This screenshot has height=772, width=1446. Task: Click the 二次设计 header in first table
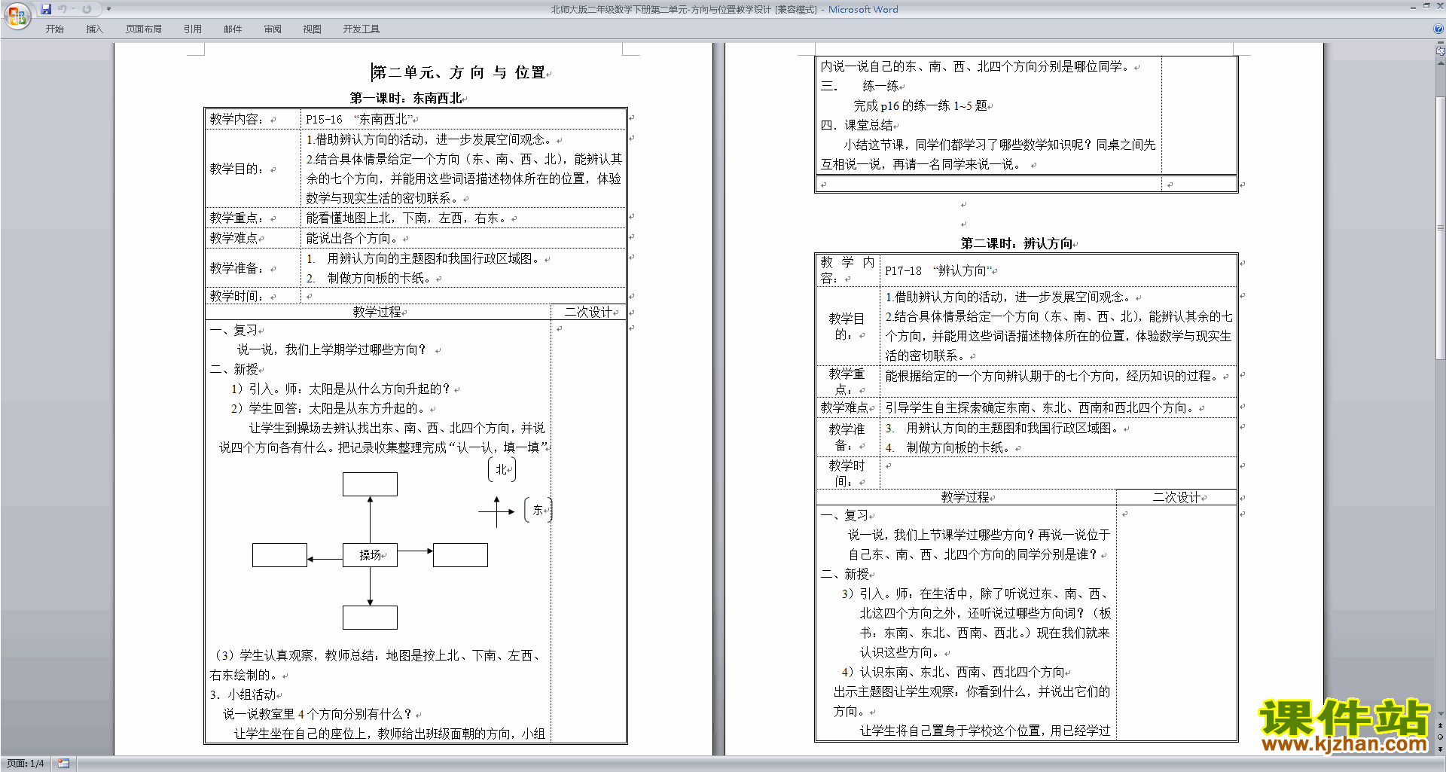click(x=589, y=312)
